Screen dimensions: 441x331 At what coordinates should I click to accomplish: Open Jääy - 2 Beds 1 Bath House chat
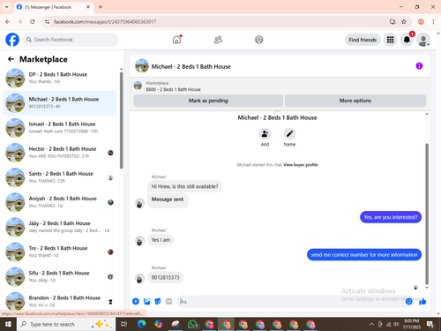59,227
